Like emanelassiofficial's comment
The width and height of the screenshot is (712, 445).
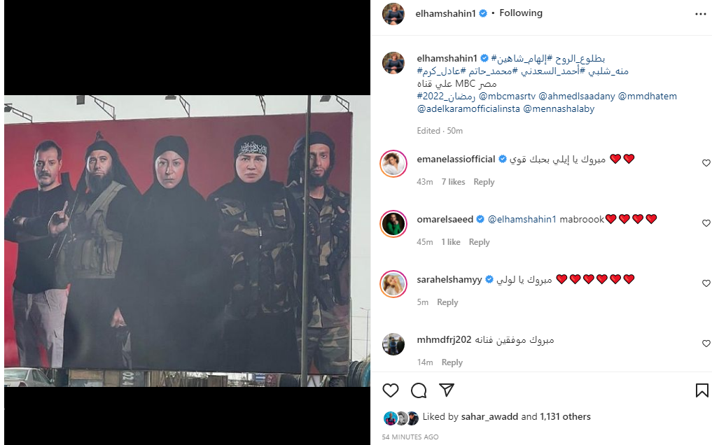coord(706,163)
